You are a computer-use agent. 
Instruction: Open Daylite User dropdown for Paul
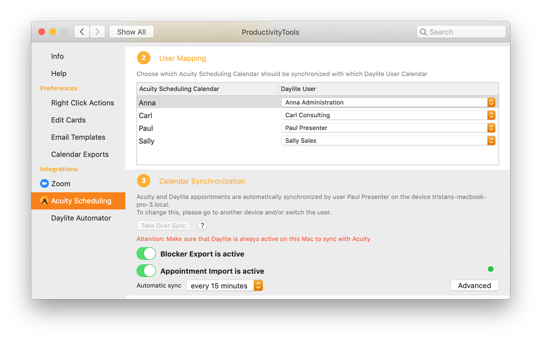click(x=388, y=128)
